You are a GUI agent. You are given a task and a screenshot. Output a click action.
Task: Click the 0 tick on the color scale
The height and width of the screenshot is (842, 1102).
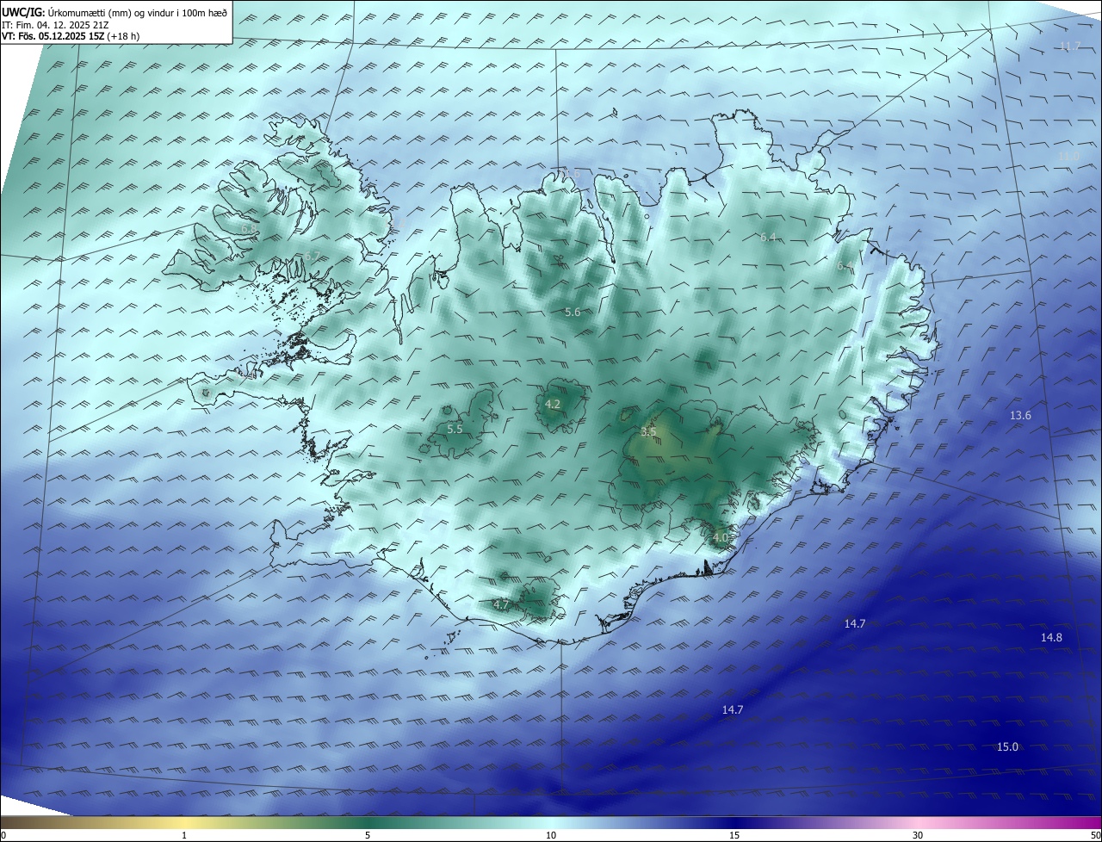(3, 835)
